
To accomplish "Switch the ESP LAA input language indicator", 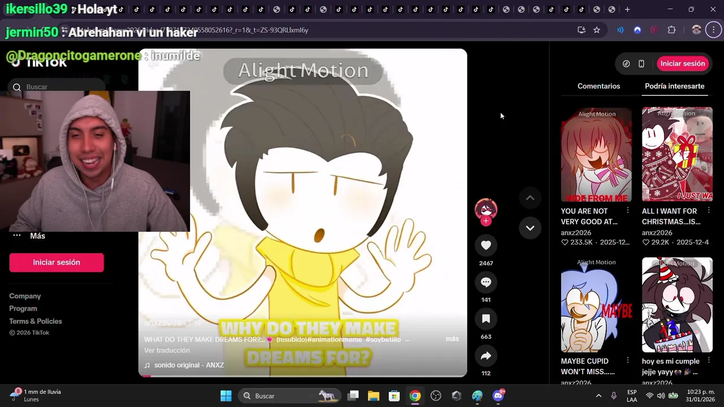I will tap(632, 396).
